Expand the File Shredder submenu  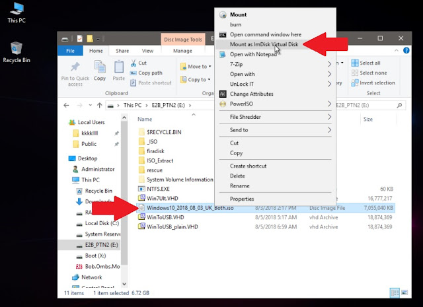tap(275, 117)
